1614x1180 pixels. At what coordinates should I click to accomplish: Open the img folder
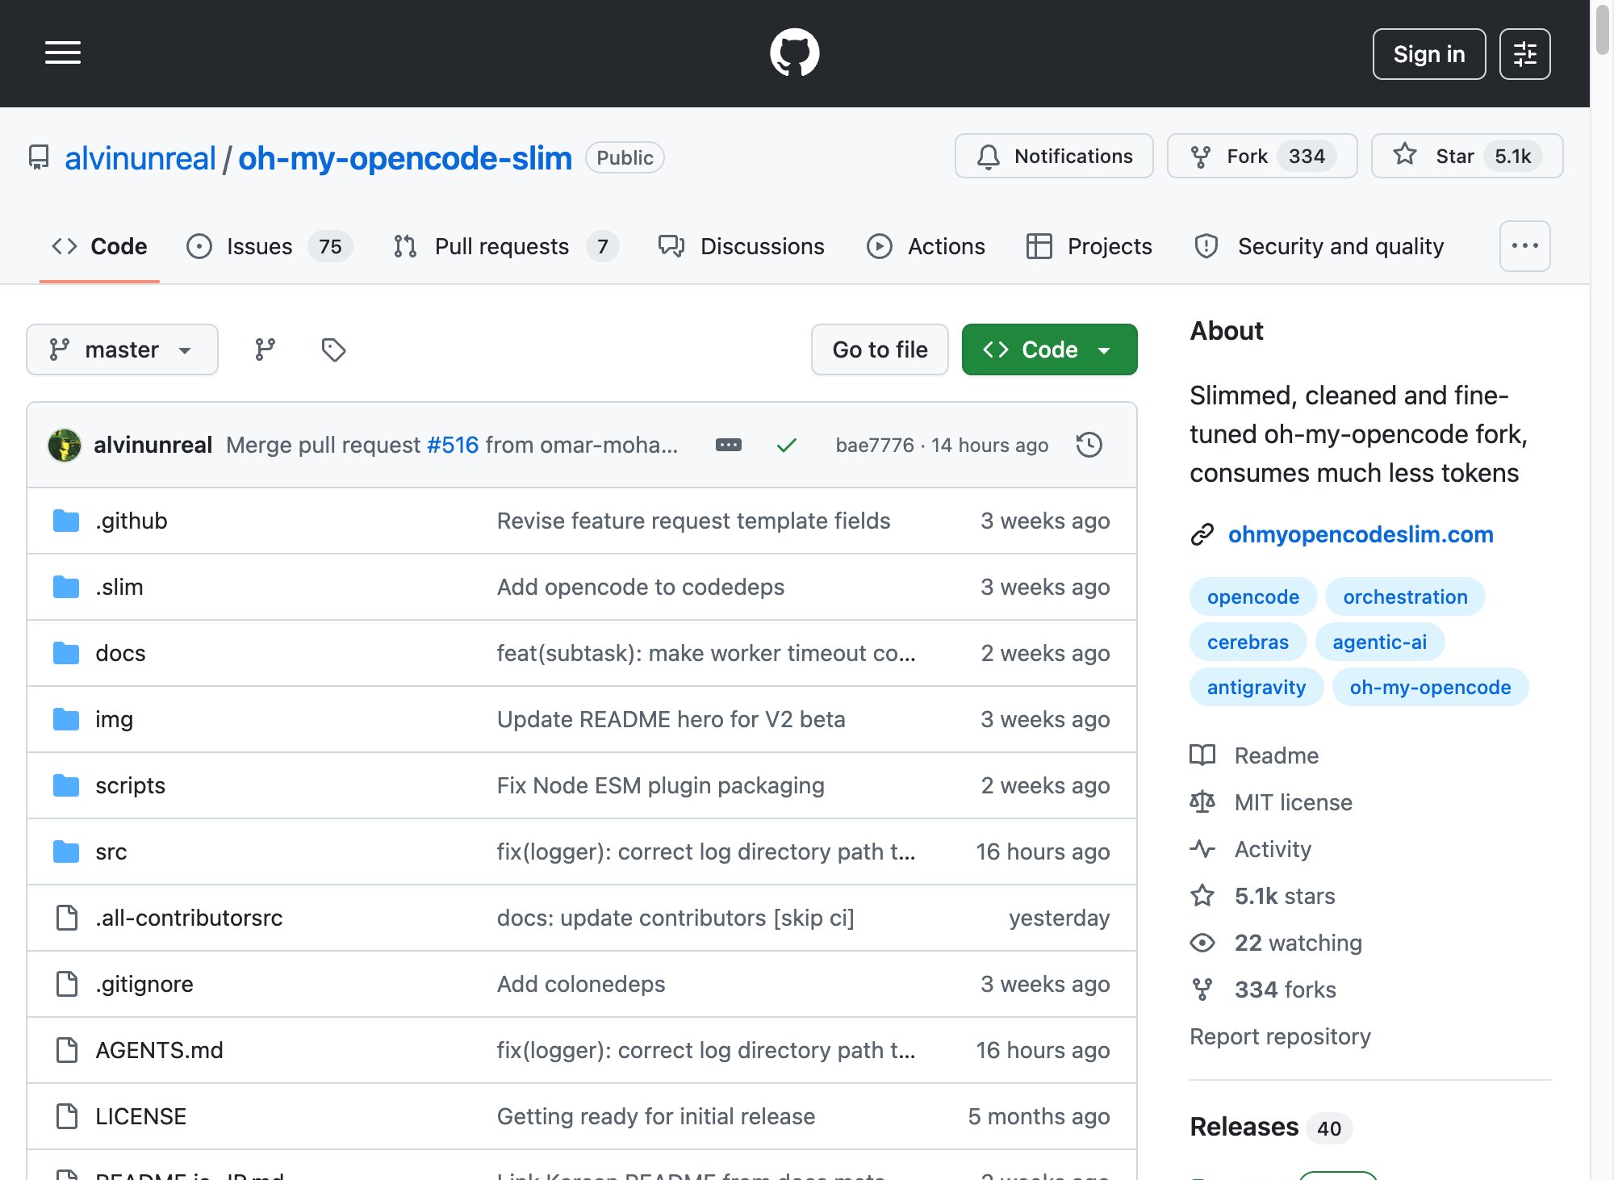[x=114, y=719]
